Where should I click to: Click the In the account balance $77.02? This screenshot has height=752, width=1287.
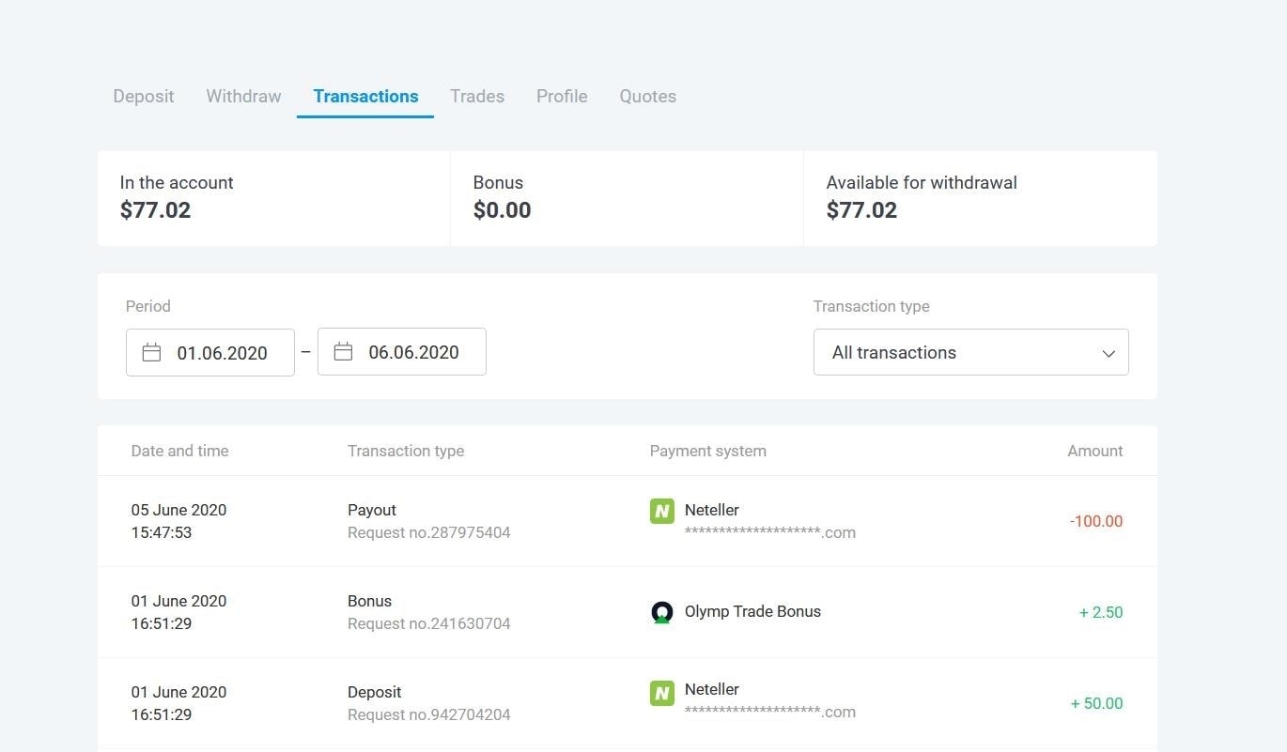coord(155,210)
